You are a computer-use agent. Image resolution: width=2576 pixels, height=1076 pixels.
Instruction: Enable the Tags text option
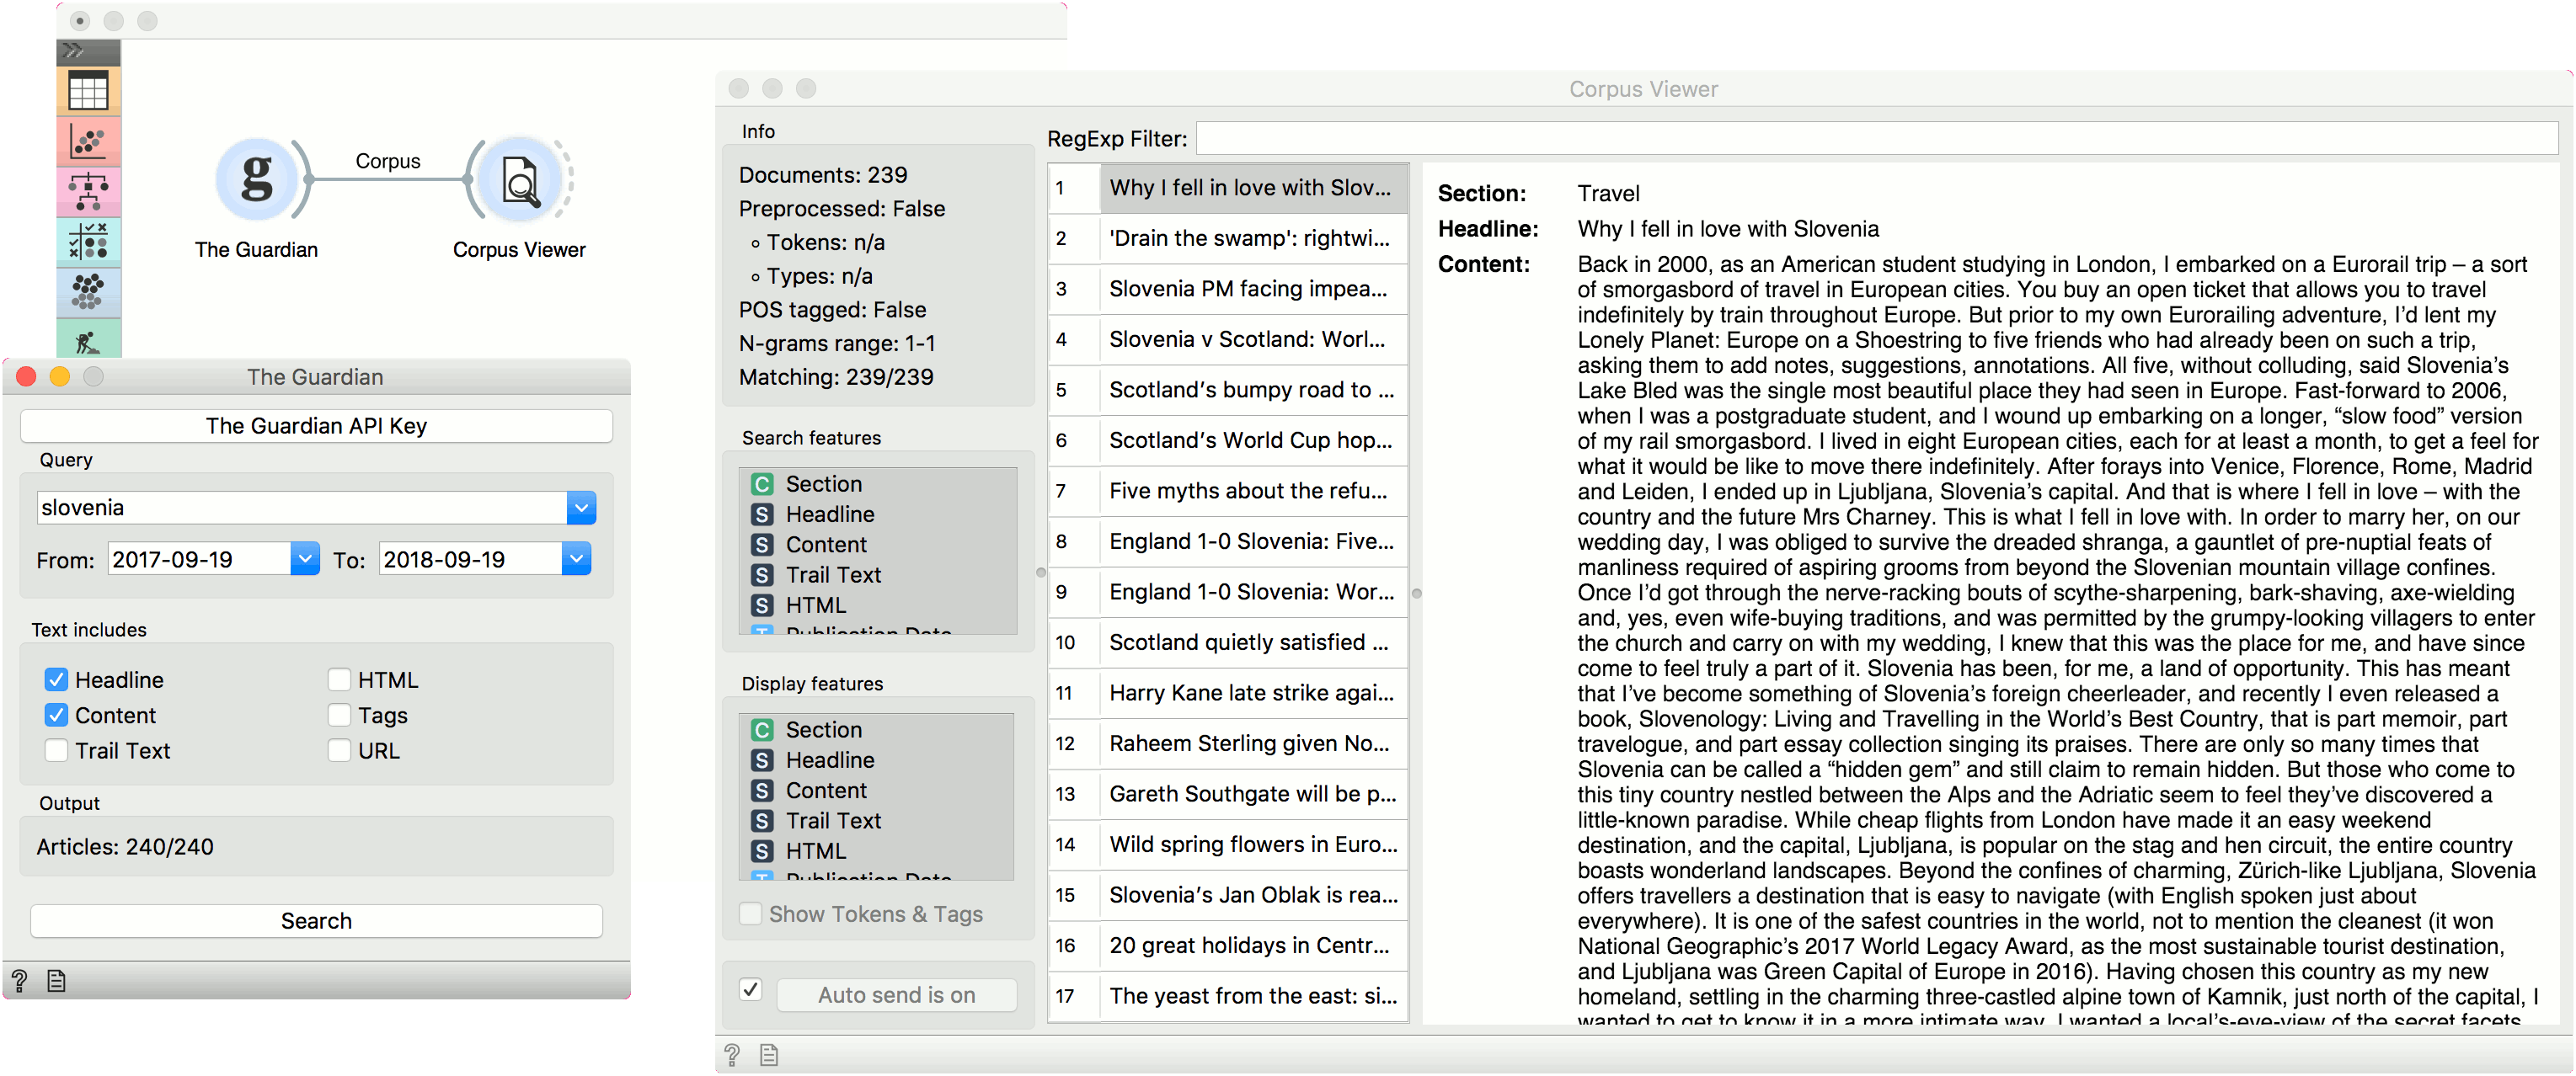click(x=340, y=716)
